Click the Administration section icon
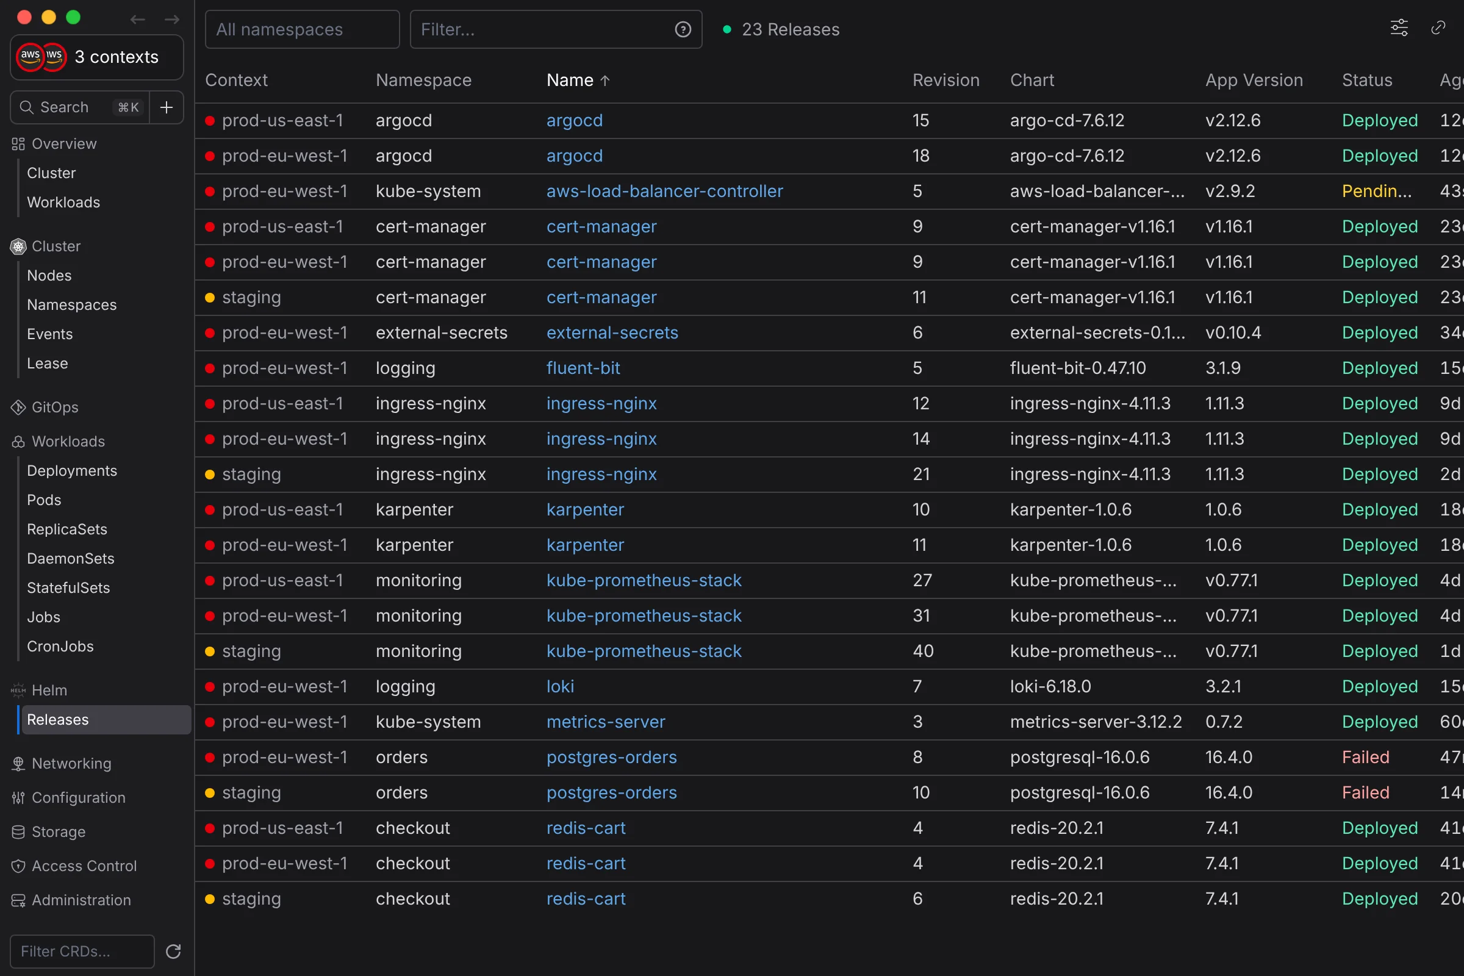Image resolution: width=1464 pixels, height=976 pixels. click(18, 900)
